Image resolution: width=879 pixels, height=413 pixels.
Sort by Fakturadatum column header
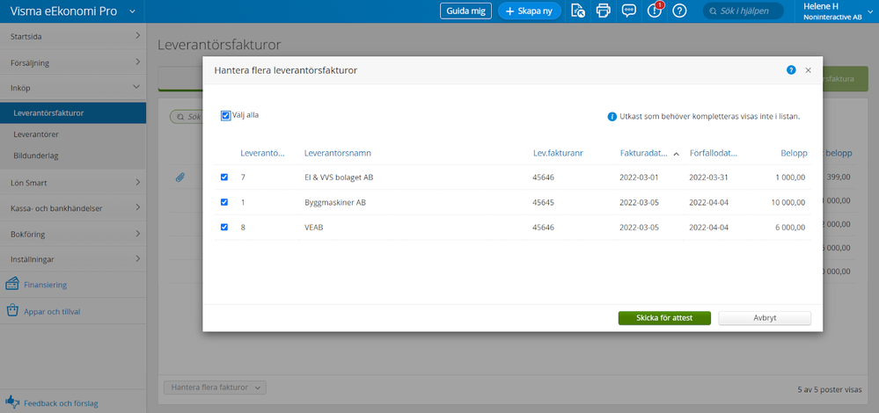[x=645, y=153]
